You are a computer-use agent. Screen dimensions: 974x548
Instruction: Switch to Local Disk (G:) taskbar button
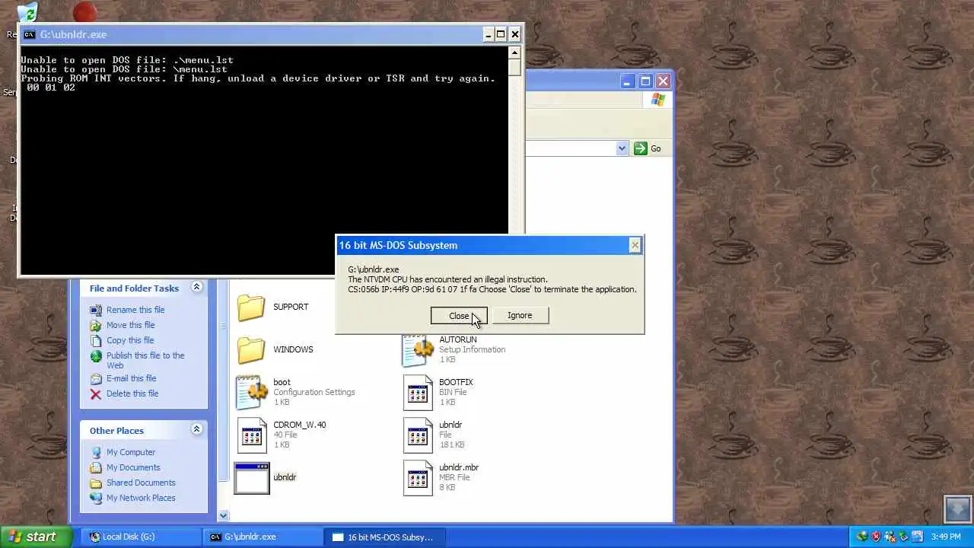tap(141, 537)
